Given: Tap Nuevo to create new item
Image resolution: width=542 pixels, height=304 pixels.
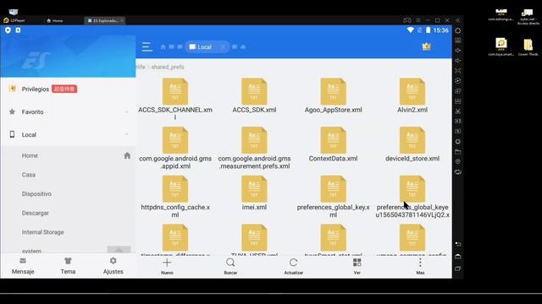Looking at the screenshot, I should click(x=167, y=267).
